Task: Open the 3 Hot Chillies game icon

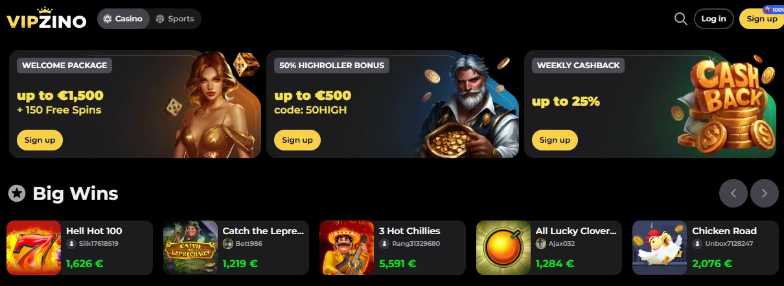Action: pyautogui.click(x=347, y=248)
